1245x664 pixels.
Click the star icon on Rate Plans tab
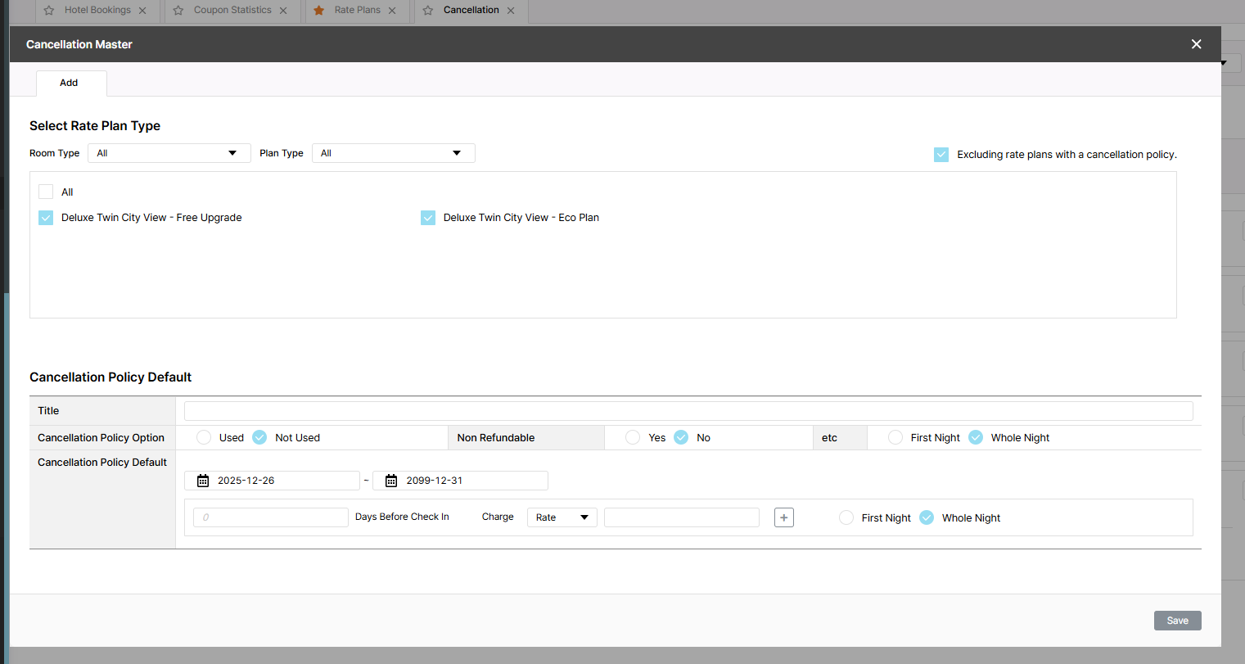[319, 11]
